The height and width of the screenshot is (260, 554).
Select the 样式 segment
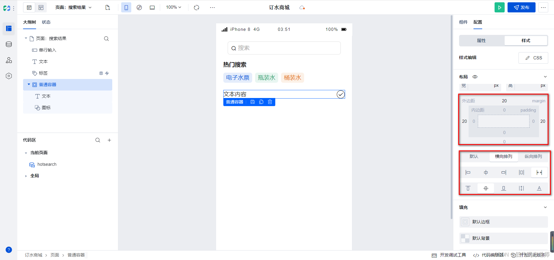(x=526, y=41)
